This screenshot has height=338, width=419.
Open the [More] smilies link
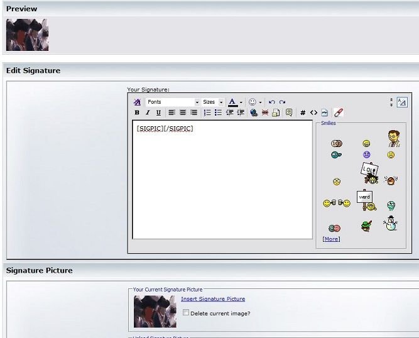(x=331, y=239)
